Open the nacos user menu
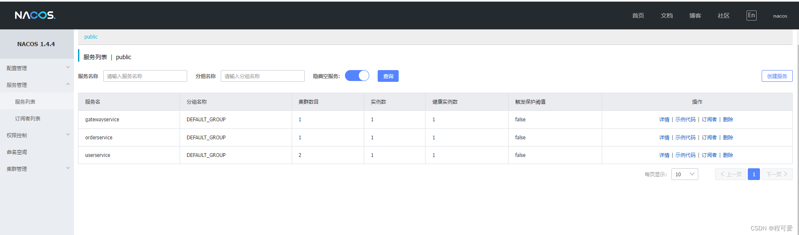Viewport: 799px width, 235px height. click(x=780, y=16)
